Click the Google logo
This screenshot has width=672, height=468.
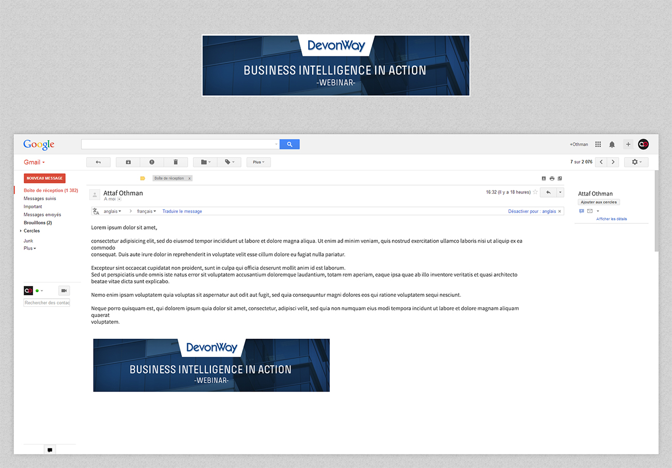pyautogui.click(x=39, y=145)
